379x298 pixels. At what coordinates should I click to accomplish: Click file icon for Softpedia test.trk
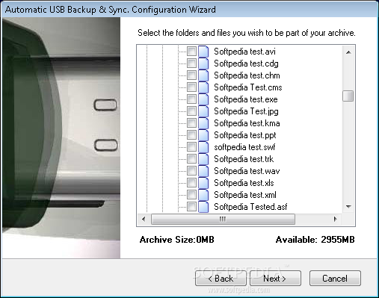pos(203,159)
